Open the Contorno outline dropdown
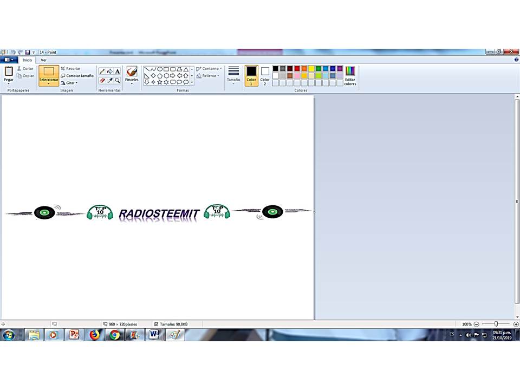This screenshot has width=520, height=390. point(209,69)
